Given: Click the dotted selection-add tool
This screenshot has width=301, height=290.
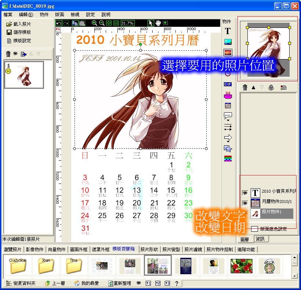Looking at the screenshot, I should click(x=165, y=23).
